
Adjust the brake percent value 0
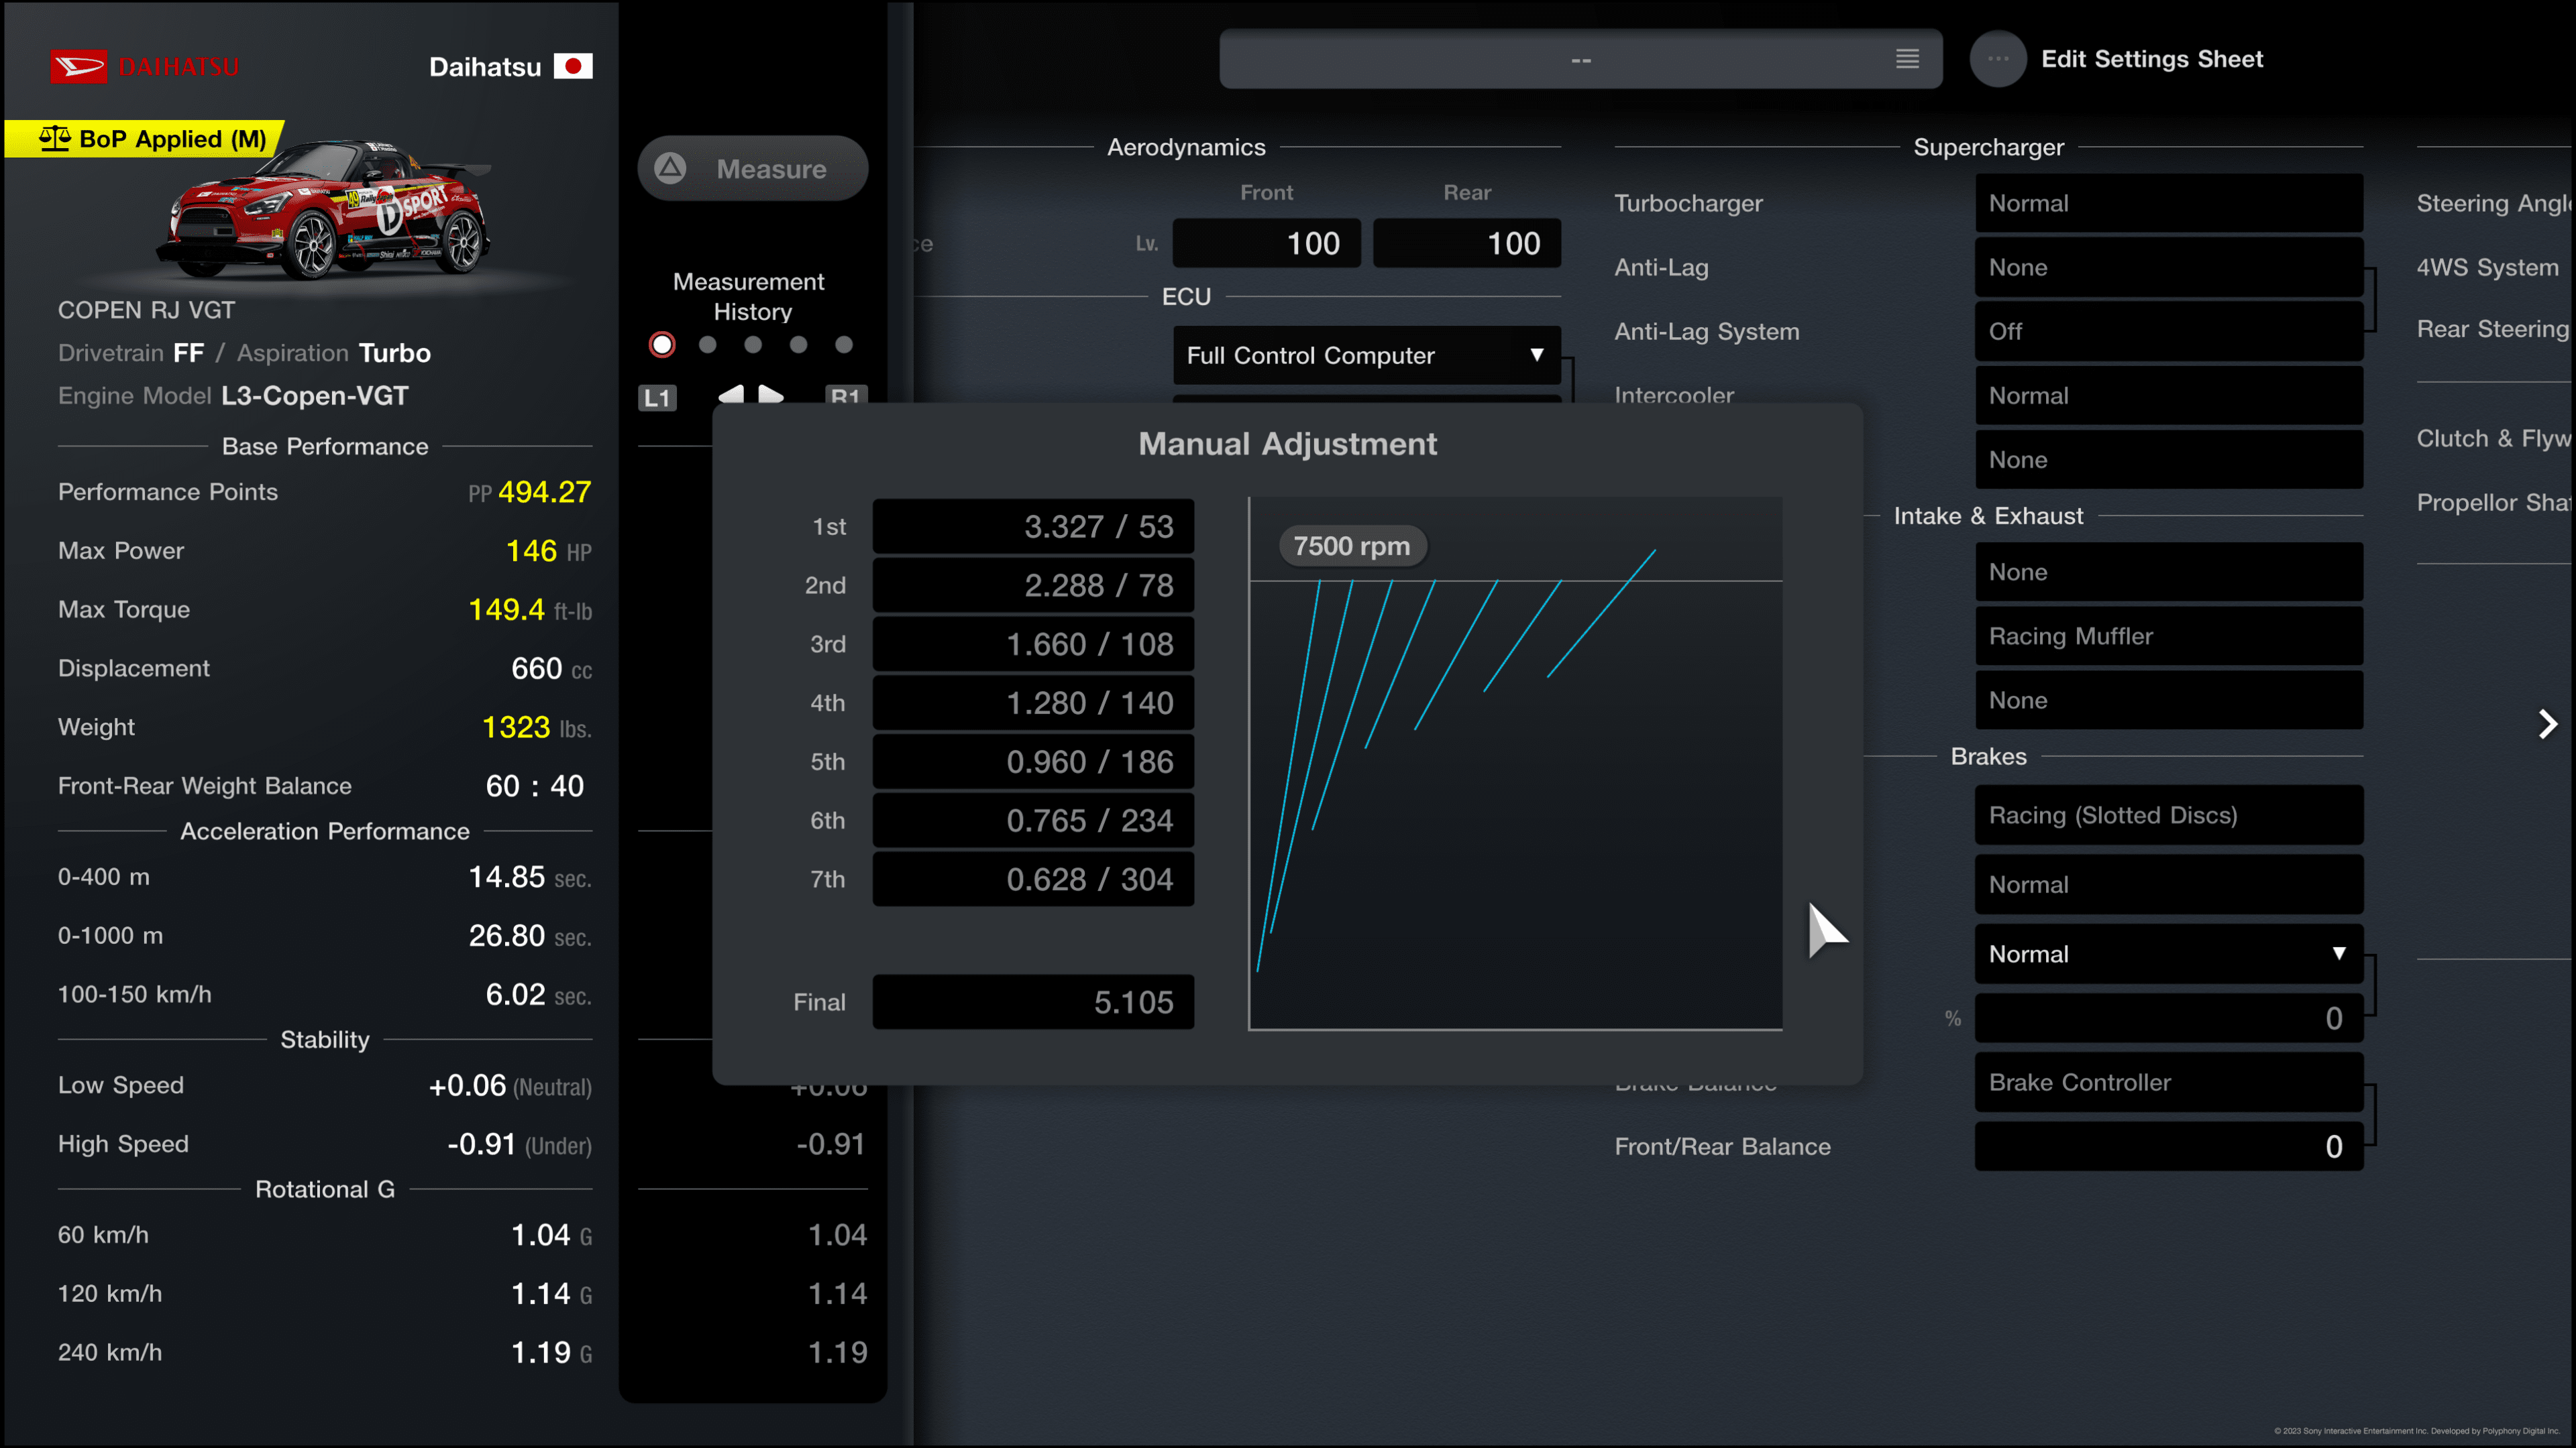coord(2168,1018)
